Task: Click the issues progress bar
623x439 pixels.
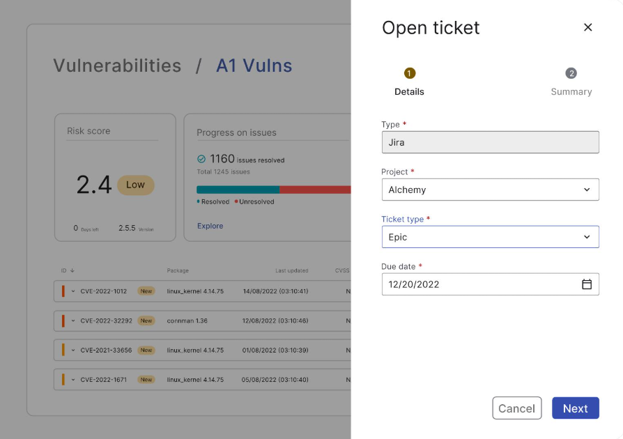Action: tap(273, 190)
